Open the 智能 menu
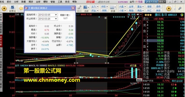The height and width of the screenshot is (97, 185). [53, 2]
